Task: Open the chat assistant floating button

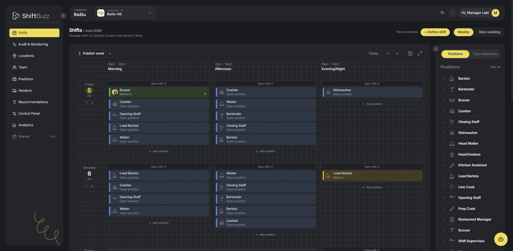Action: 501,239
